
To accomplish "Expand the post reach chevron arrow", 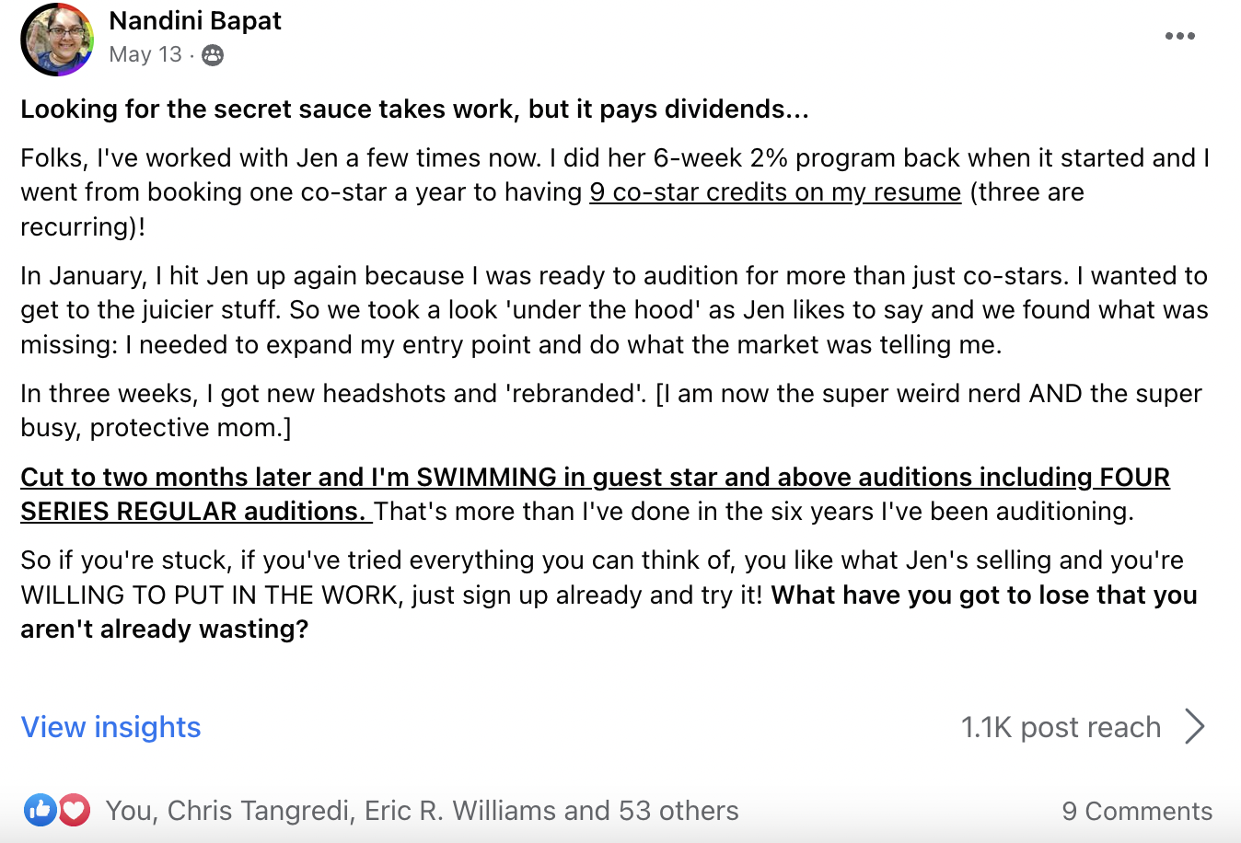I will click(1195, 726).
